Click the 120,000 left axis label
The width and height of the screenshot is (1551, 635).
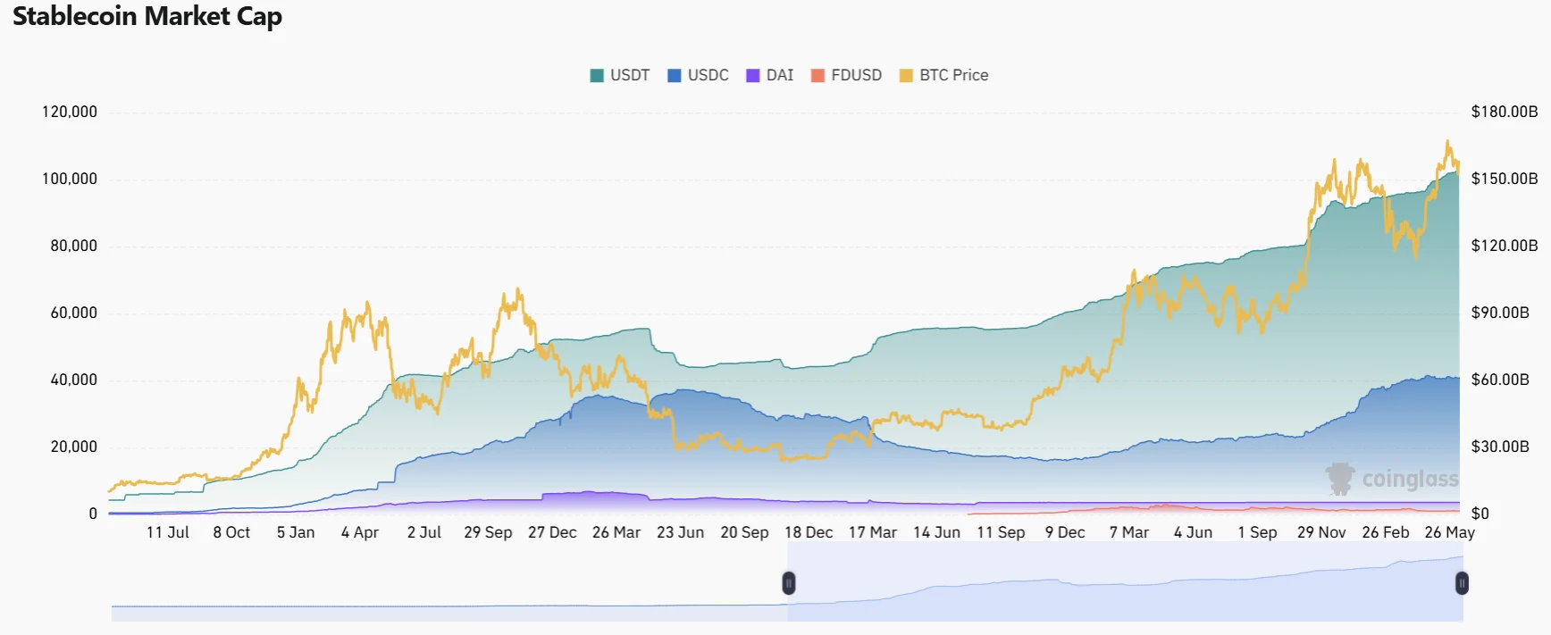pos(70,112)
